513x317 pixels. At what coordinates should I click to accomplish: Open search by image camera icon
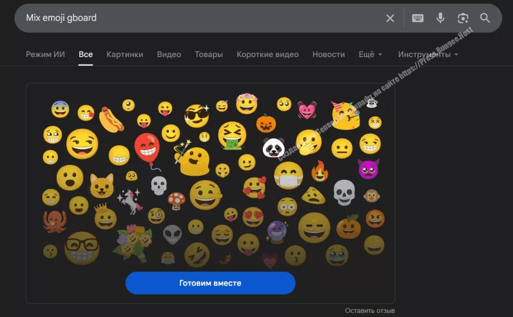463,19
